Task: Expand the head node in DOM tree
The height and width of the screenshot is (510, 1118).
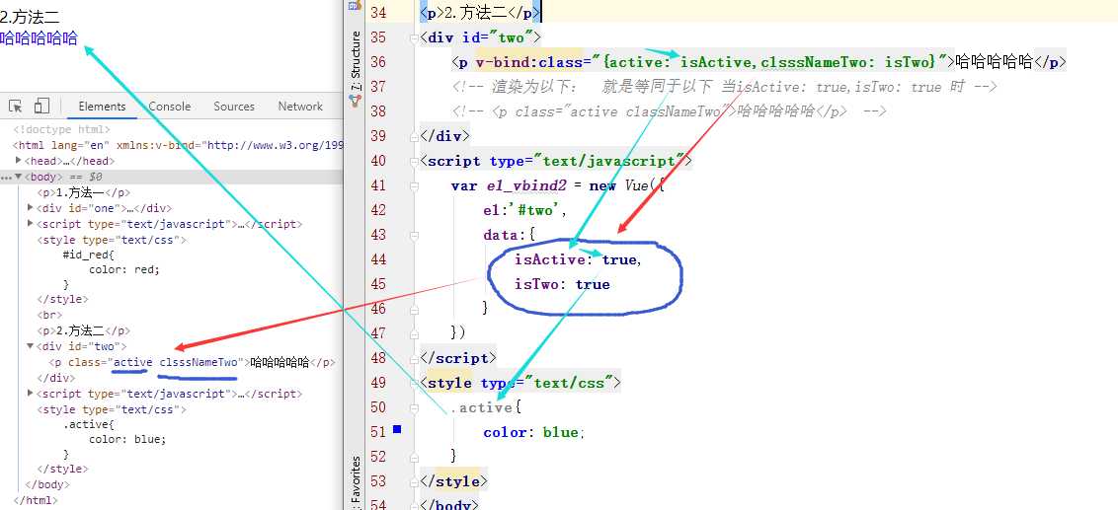Action: (17, 161)
